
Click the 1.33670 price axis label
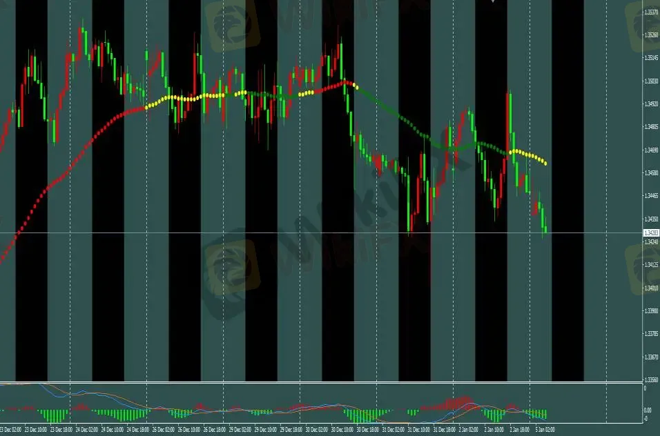(x=650, y=357)
